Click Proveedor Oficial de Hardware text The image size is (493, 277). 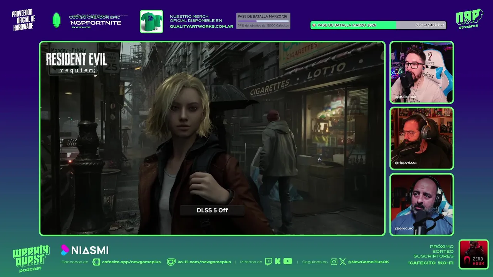(x=23, y=20)
